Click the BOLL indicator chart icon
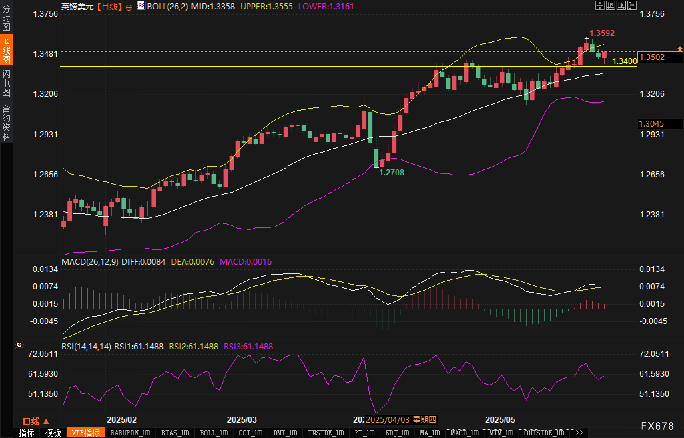 coord(141,6)
